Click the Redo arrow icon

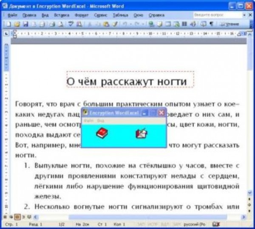[137, 24]
